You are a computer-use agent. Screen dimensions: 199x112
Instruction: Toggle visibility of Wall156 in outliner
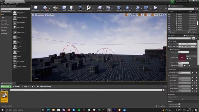pyautogui.click(x=169, y=22)
